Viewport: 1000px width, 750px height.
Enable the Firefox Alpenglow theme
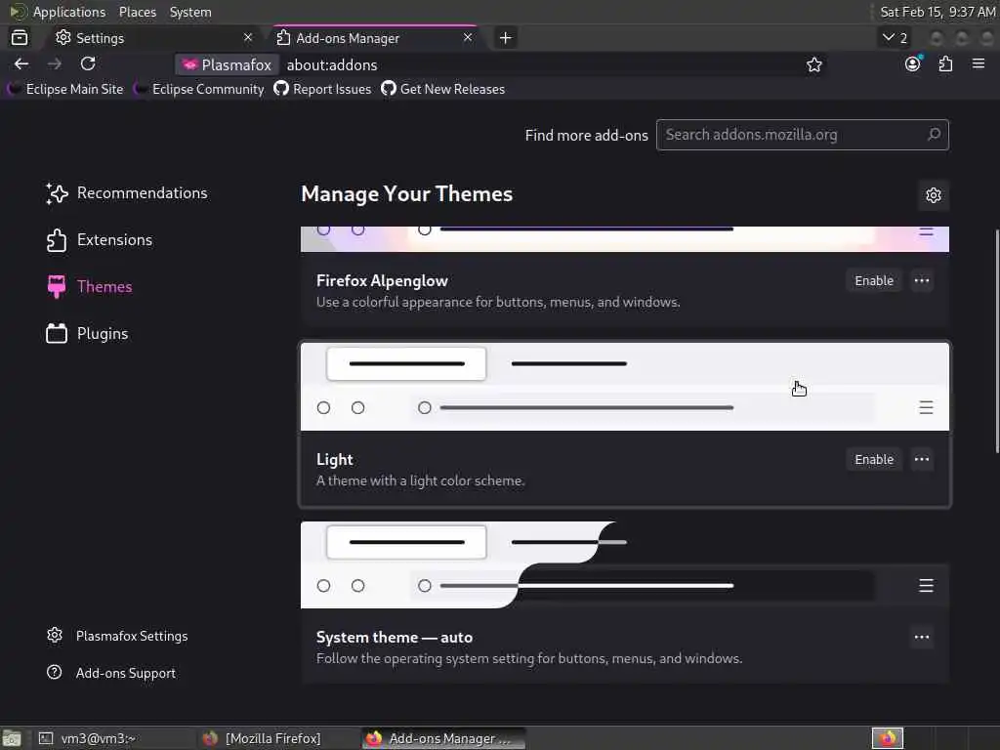click(874, 281)
